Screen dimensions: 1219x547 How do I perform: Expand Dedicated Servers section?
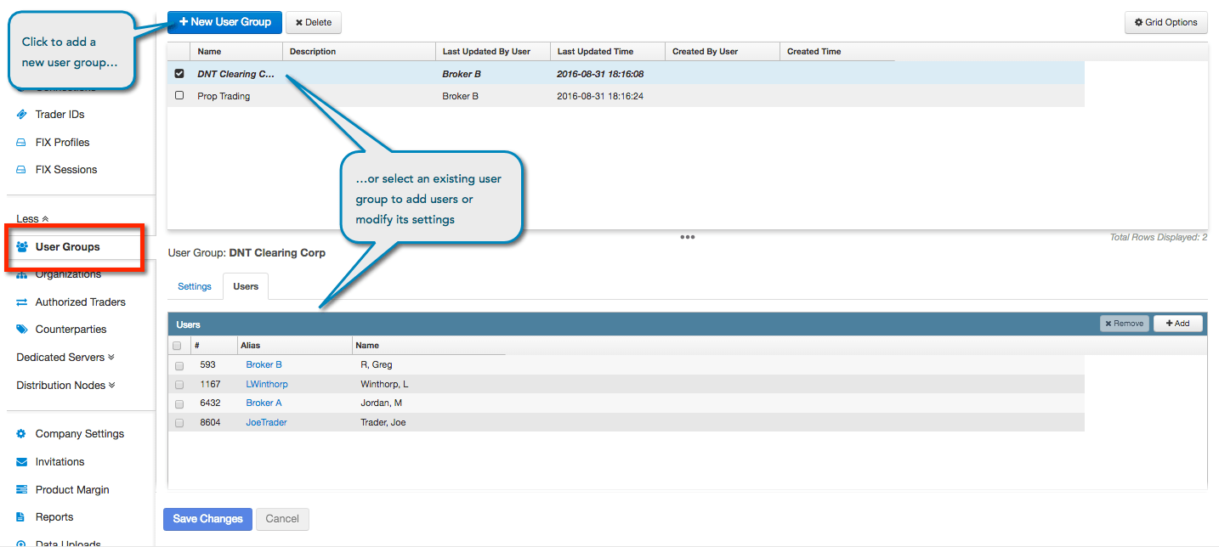pos(65,358)
